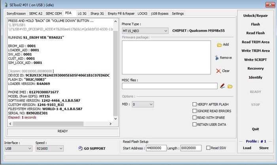The height and width of the screenshot is (165, 277).
Task: Open the Empty Fill & Repair tab
Action: pyautogui.click(x=121, y=13)
